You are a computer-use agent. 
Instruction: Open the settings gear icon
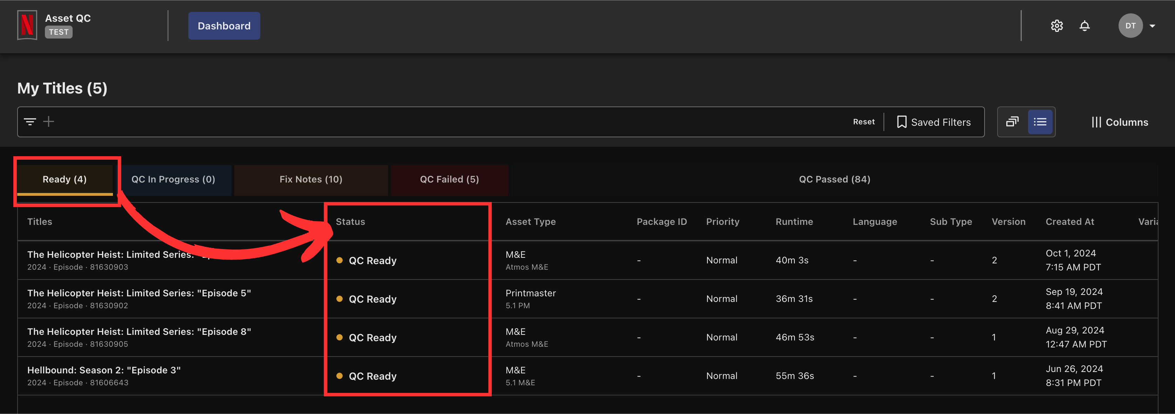coord(1056,26)
